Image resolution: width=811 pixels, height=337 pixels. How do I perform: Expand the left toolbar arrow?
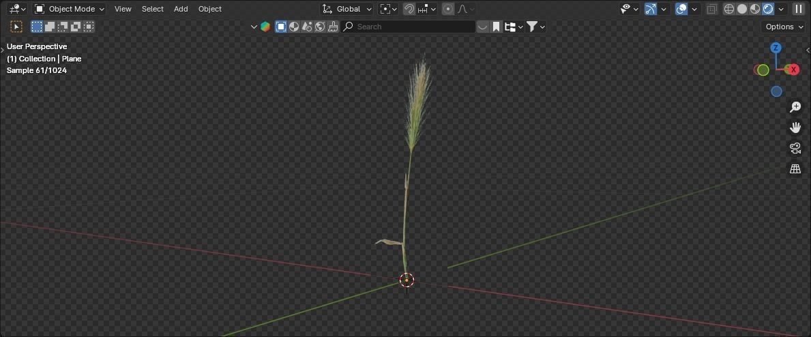tap(2, 50)
